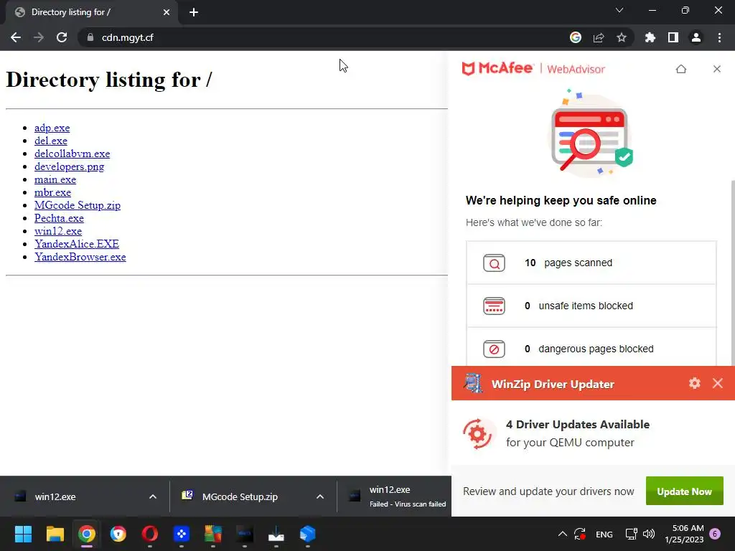This screenshot has height=551, width=735.
Task: Open the Opera browser from taskbar
Action: 149,534
